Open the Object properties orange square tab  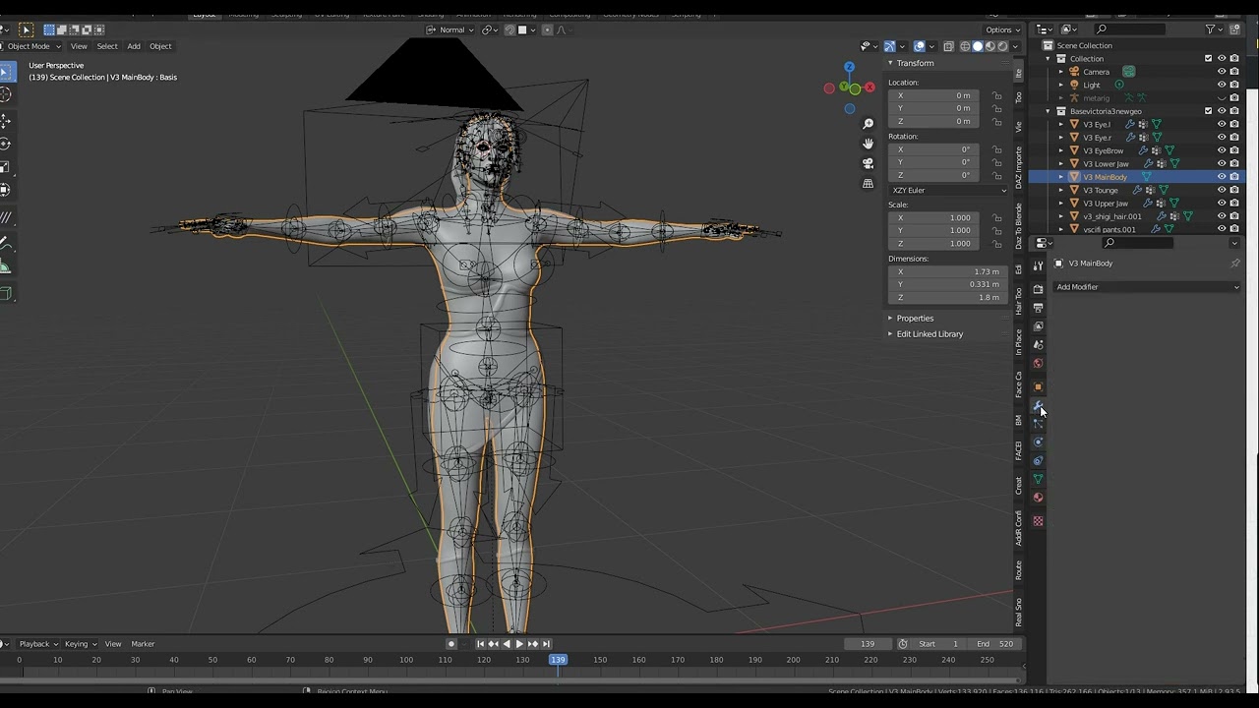(1038, 386)
